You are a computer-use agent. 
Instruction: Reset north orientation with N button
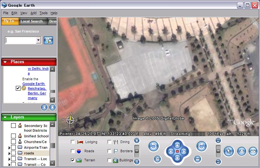[x=158, y=159]
